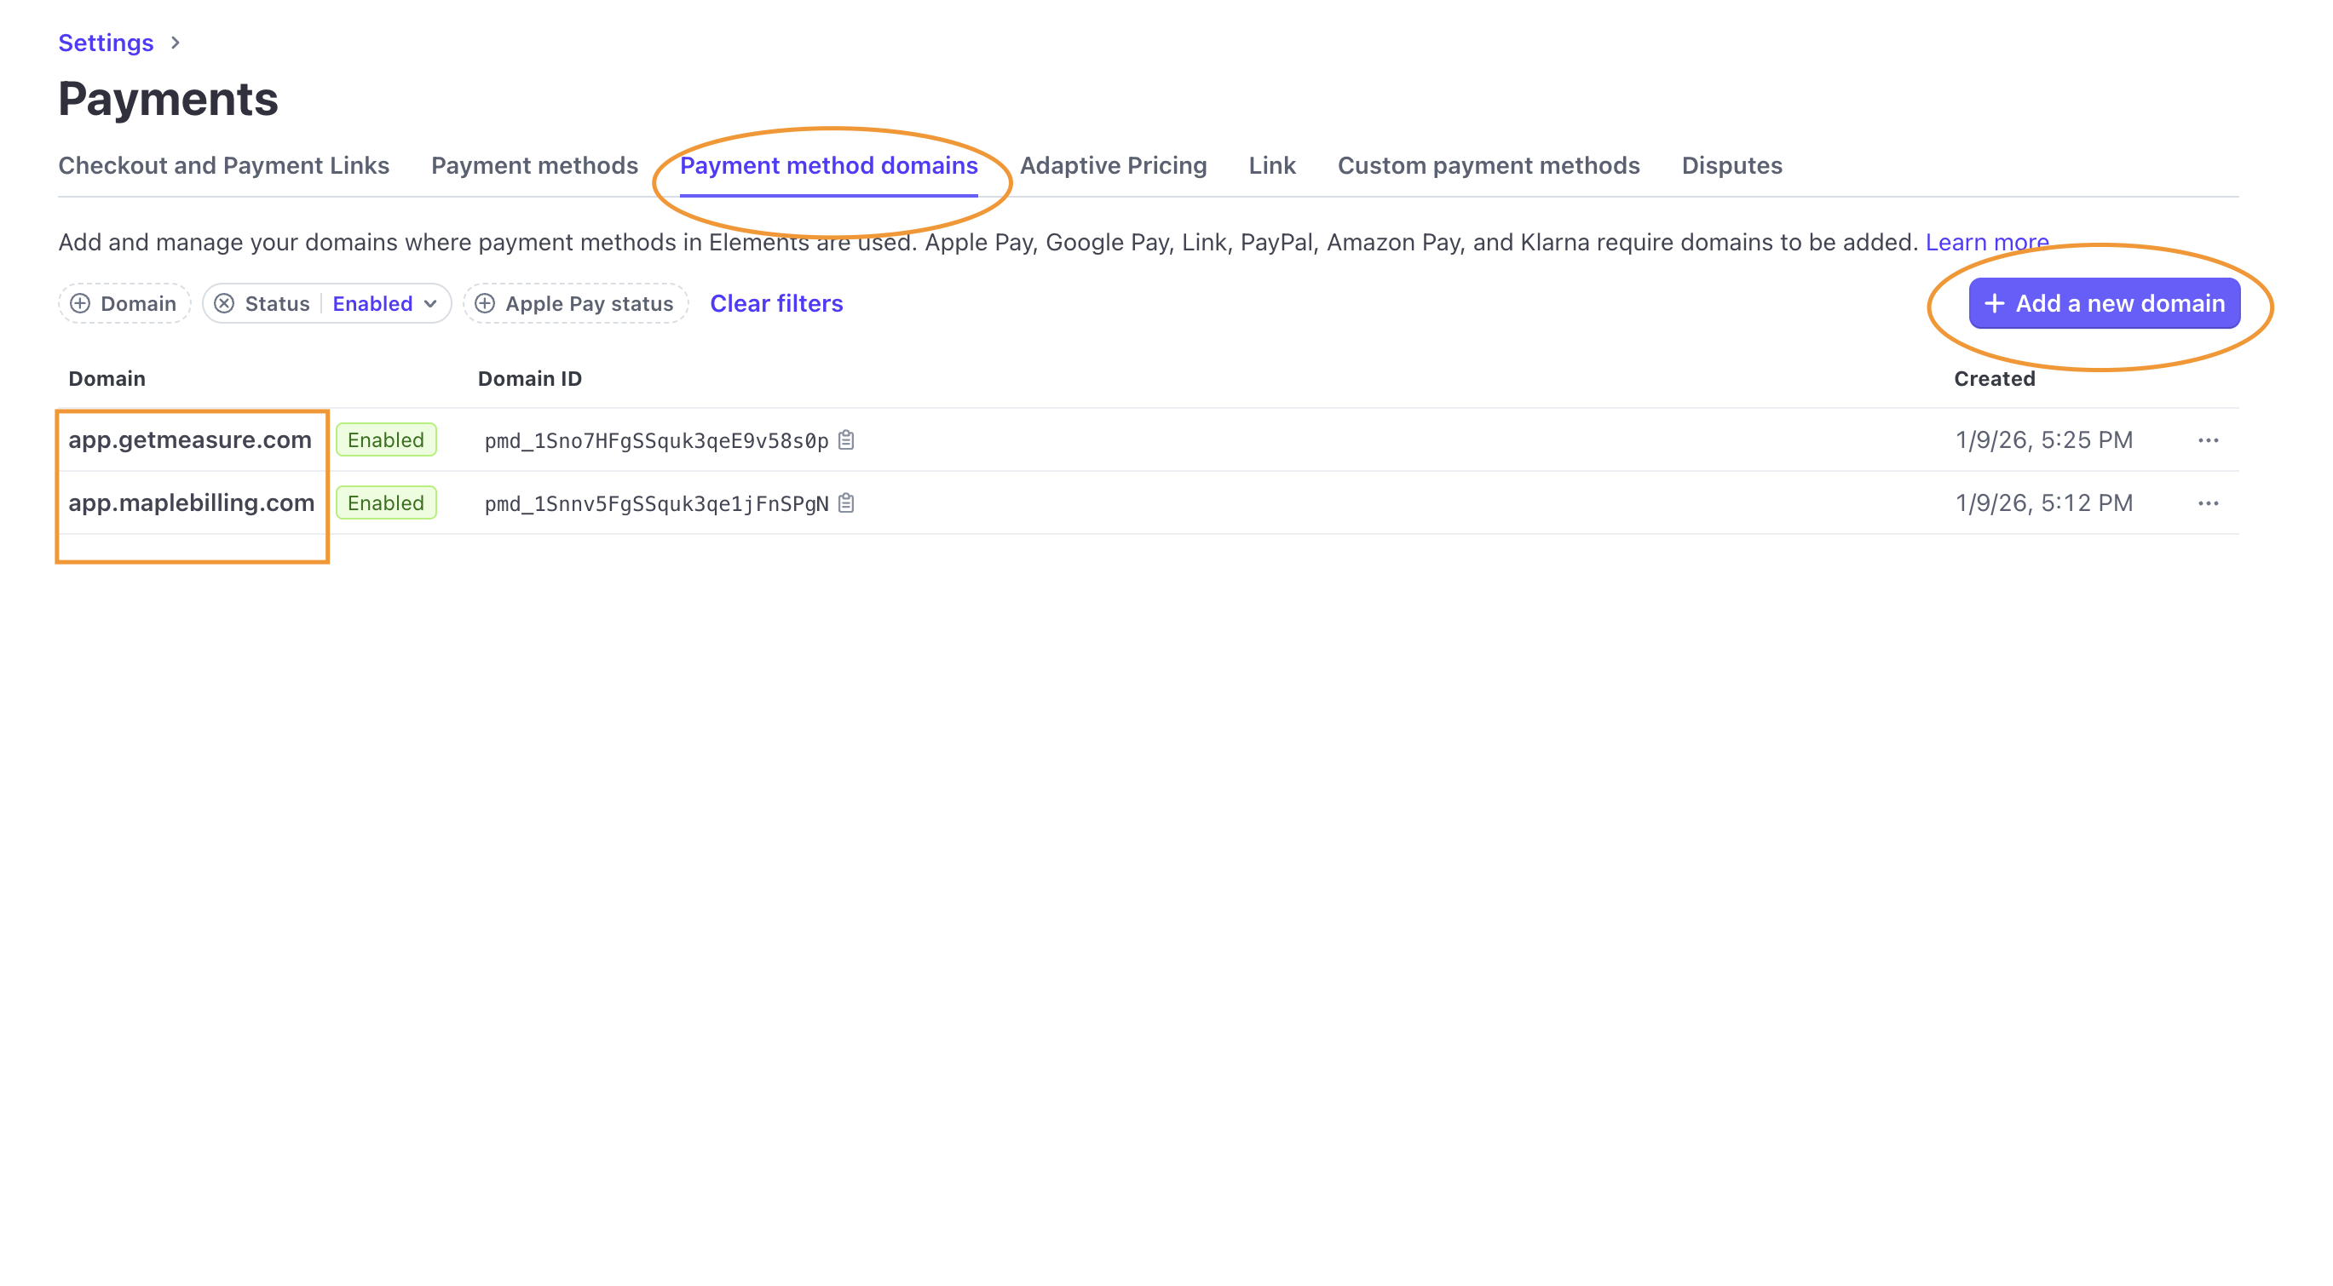Screen dimensions: 2333x1286
Task: Open the Adaptive Pricing tab
Action: point(1112,165)
